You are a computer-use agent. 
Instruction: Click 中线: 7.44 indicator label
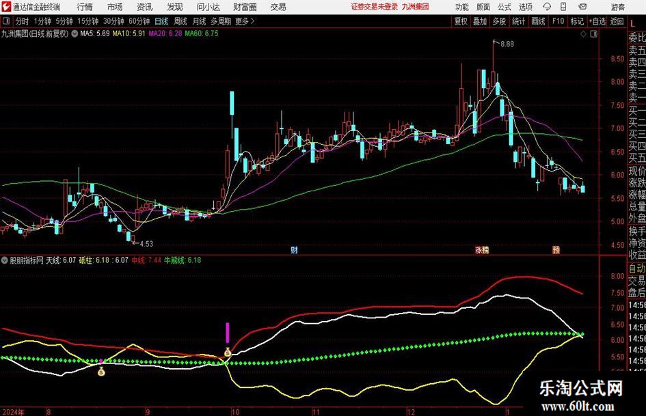click(x=147, y=260)
